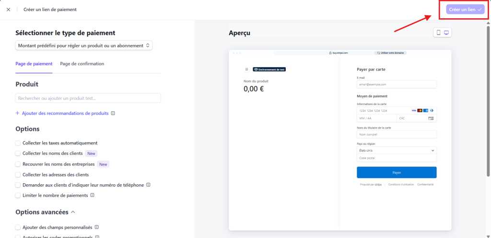The image size is (491, 238).
Task: Switch preview to mobile view icon
Action: pyautogui.click(x=438, y=33)
